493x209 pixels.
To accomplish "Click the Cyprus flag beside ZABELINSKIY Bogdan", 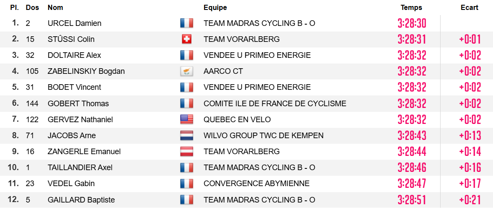I will click(186, 71).
